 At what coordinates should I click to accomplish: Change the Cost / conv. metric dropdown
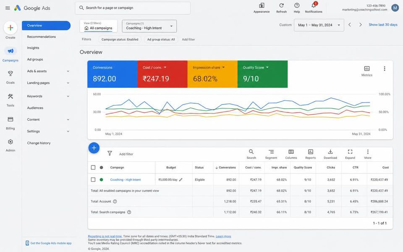(165, 67)
